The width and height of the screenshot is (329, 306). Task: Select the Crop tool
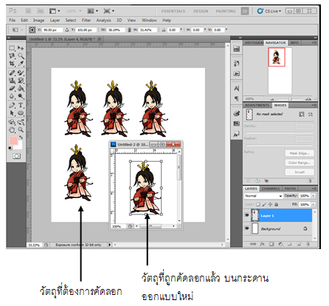[12, 64]
